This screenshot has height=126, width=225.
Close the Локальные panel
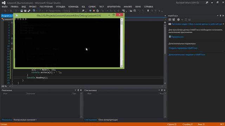[81, 90]
